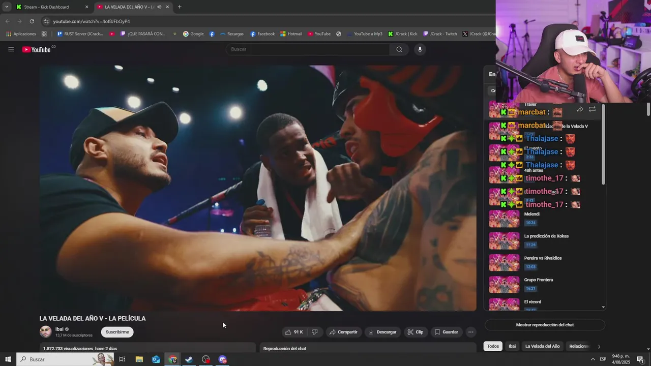Select the LA VELADA DEL AÑO V tab
This screenshot has width=651, height=366.
(x=129, y=7)
